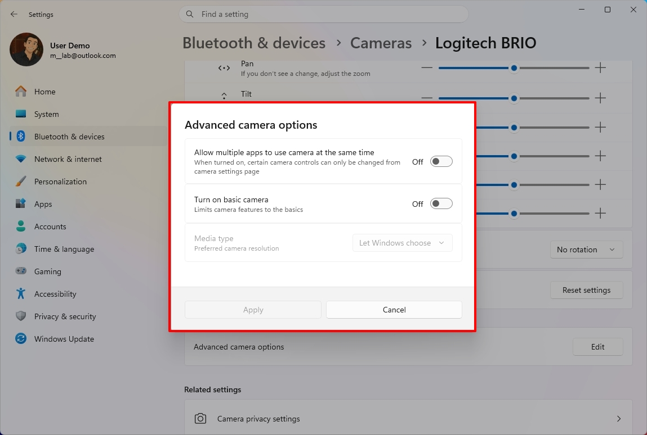Open Home in the sidebar
Viewport: 647px width, 435px height.
pos(89,92)
